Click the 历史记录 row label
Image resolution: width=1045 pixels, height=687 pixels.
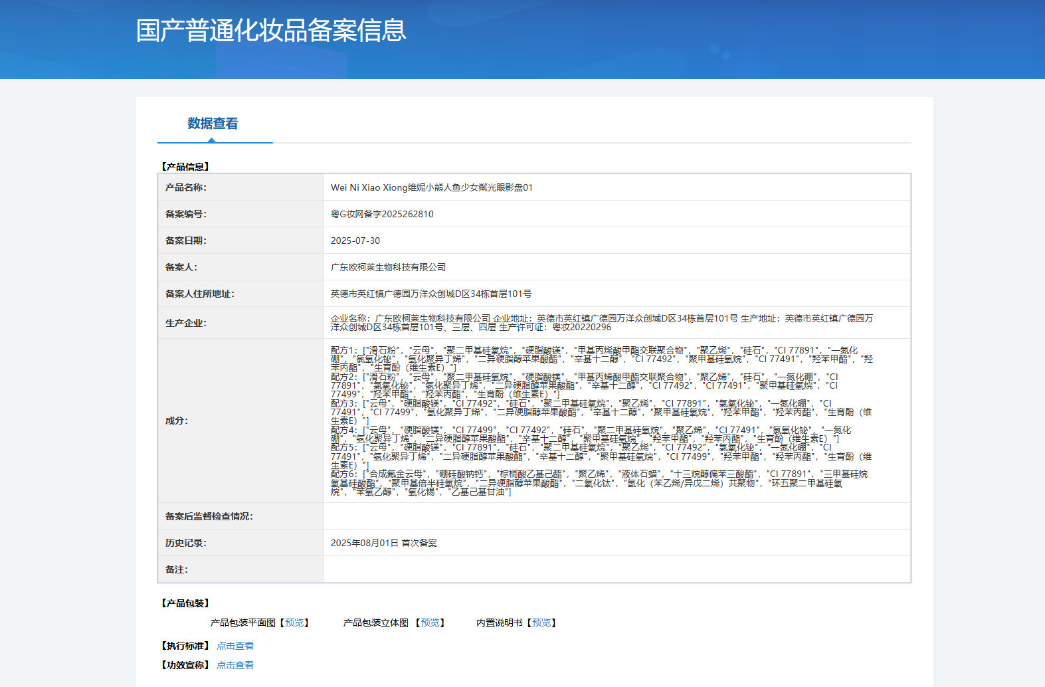pos(186,543)
